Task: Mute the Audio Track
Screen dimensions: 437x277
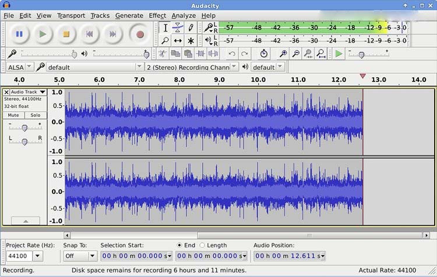Action: point(13,115)
